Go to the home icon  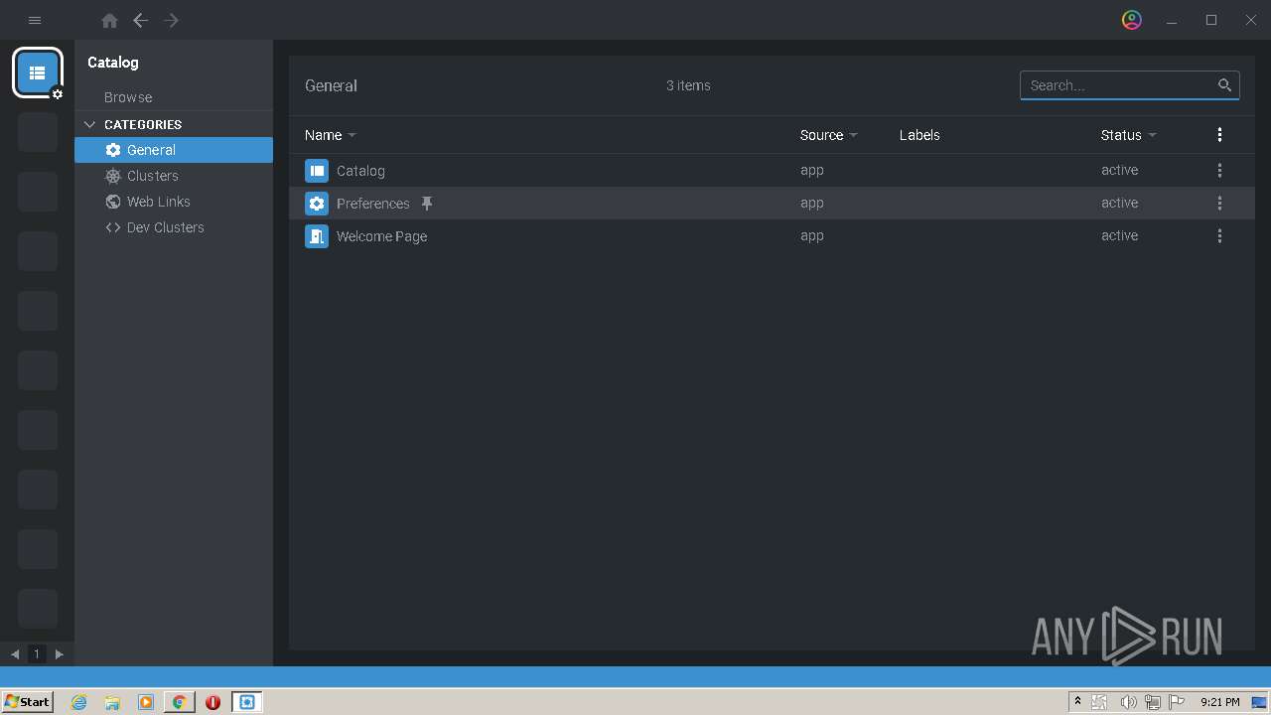click(109, 20)
